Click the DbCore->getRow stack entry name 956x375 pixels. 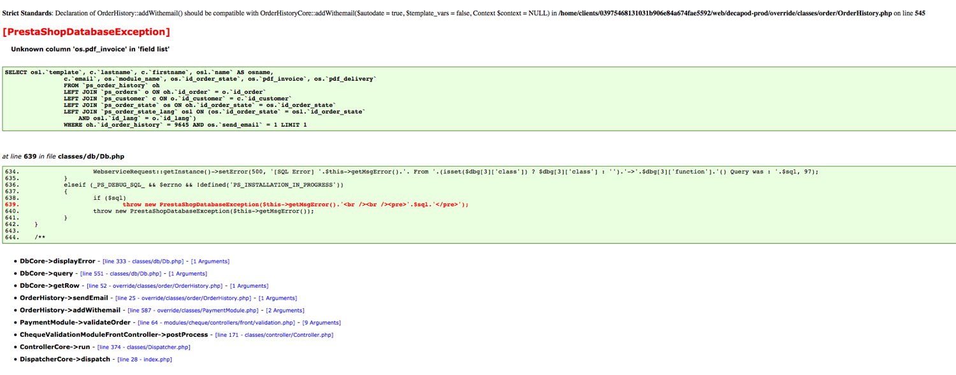(x=50, y=285)
